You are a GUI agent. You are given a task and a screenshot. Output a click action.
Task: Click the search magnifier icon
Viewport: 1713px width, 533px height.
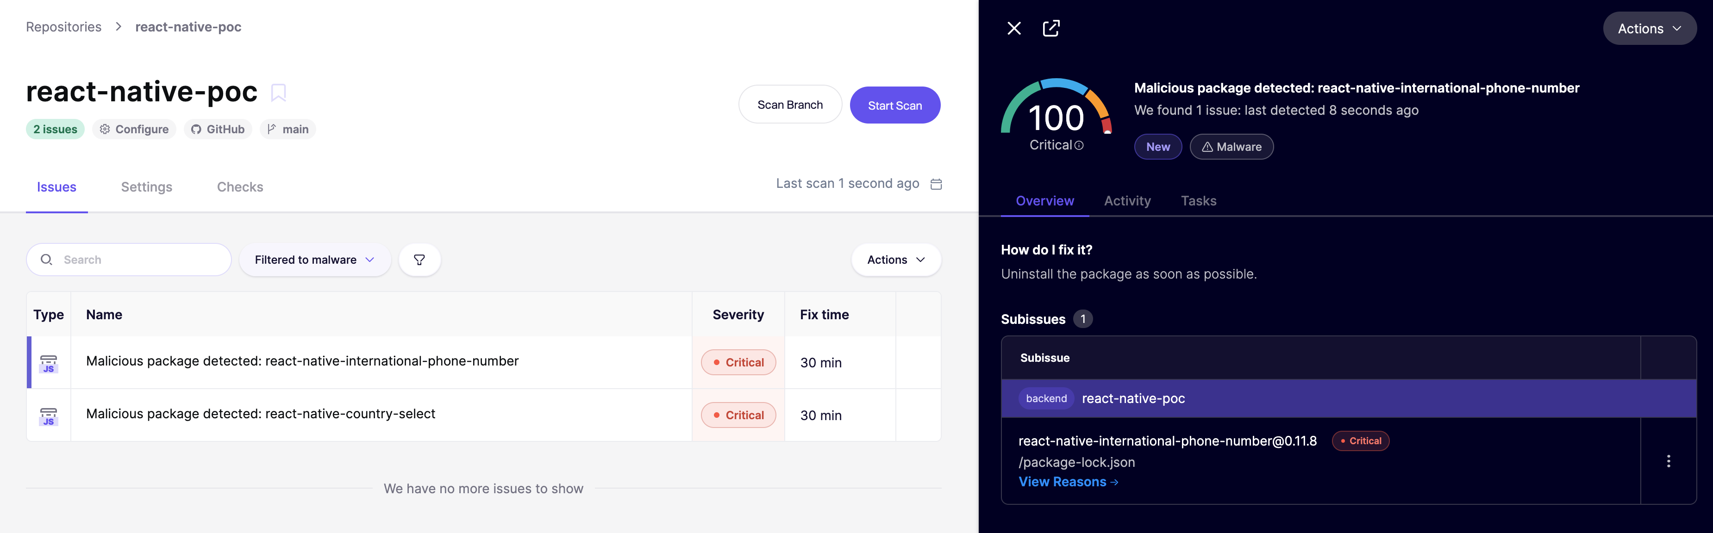(x=47, y=260)
